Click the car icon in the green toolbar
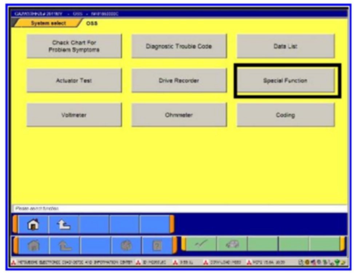The height and width of the screenshot is (273, 354). [x=231, y=244]
